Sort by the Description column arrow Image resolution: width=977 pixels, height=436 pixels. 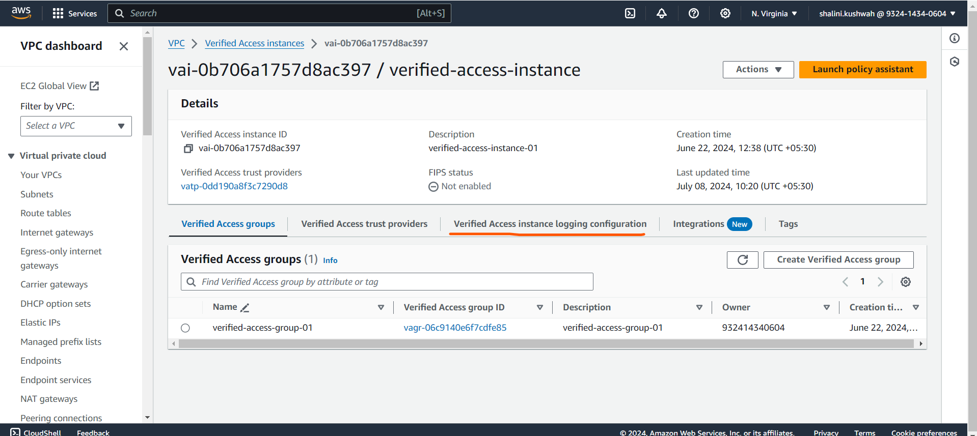(x=699, y=308)
